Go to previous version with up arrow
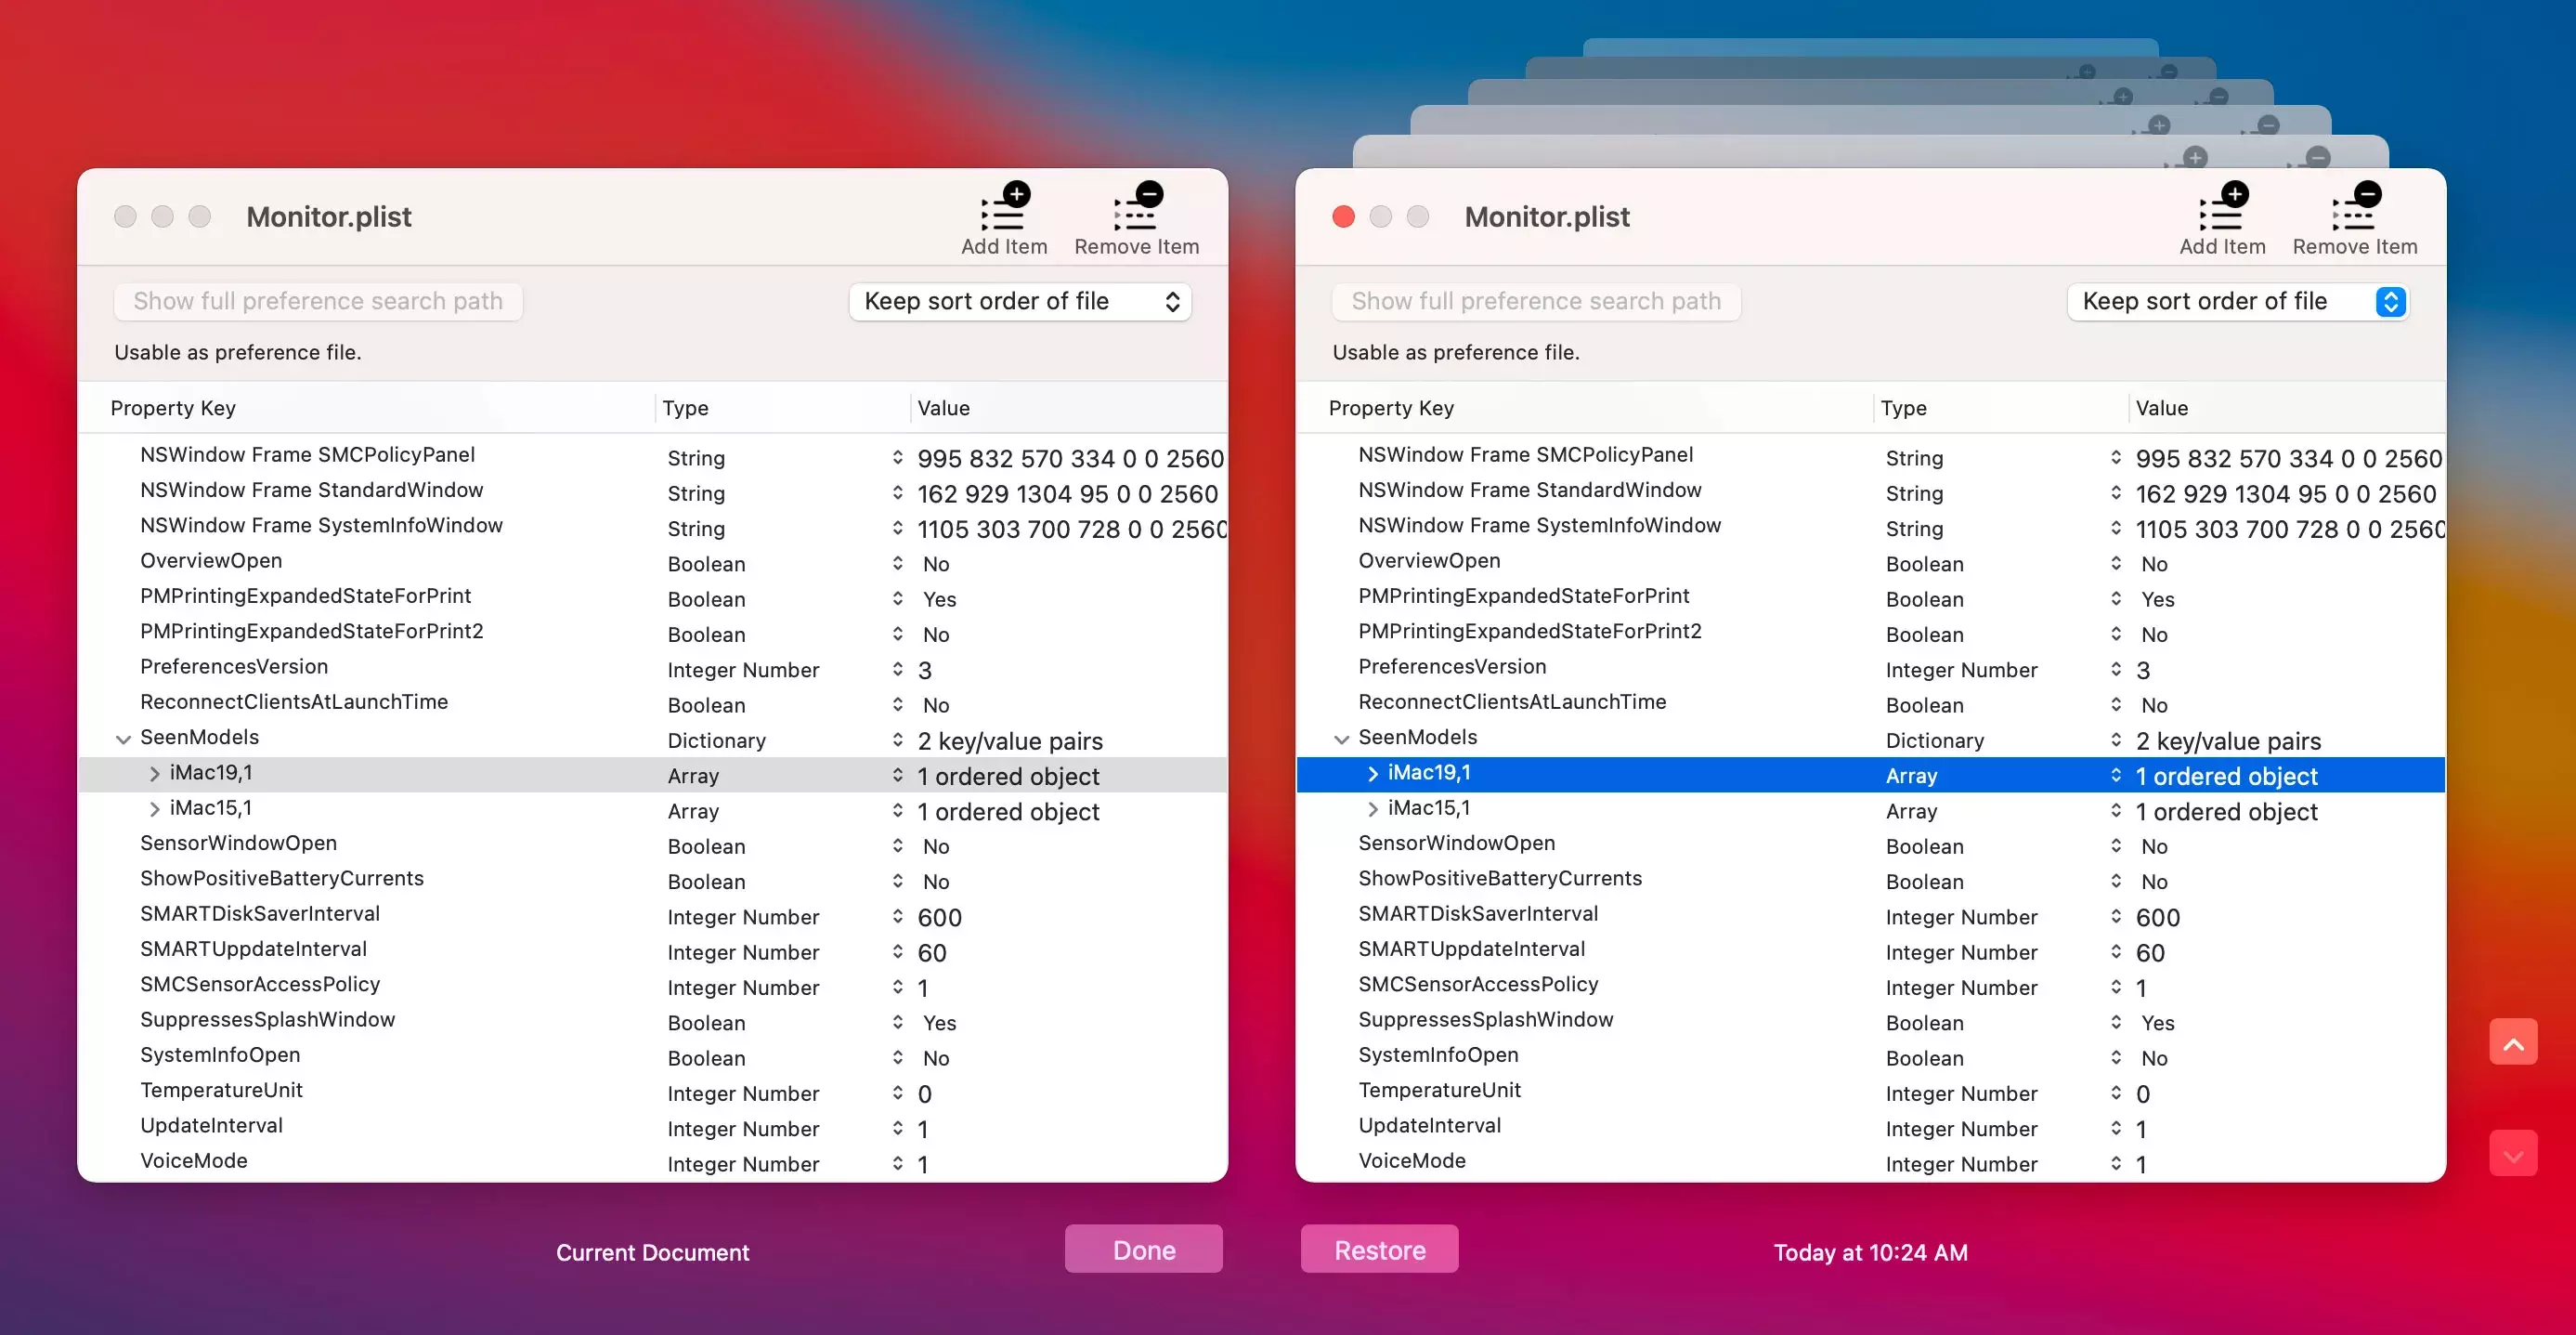 click(x=2512, y=1042)
